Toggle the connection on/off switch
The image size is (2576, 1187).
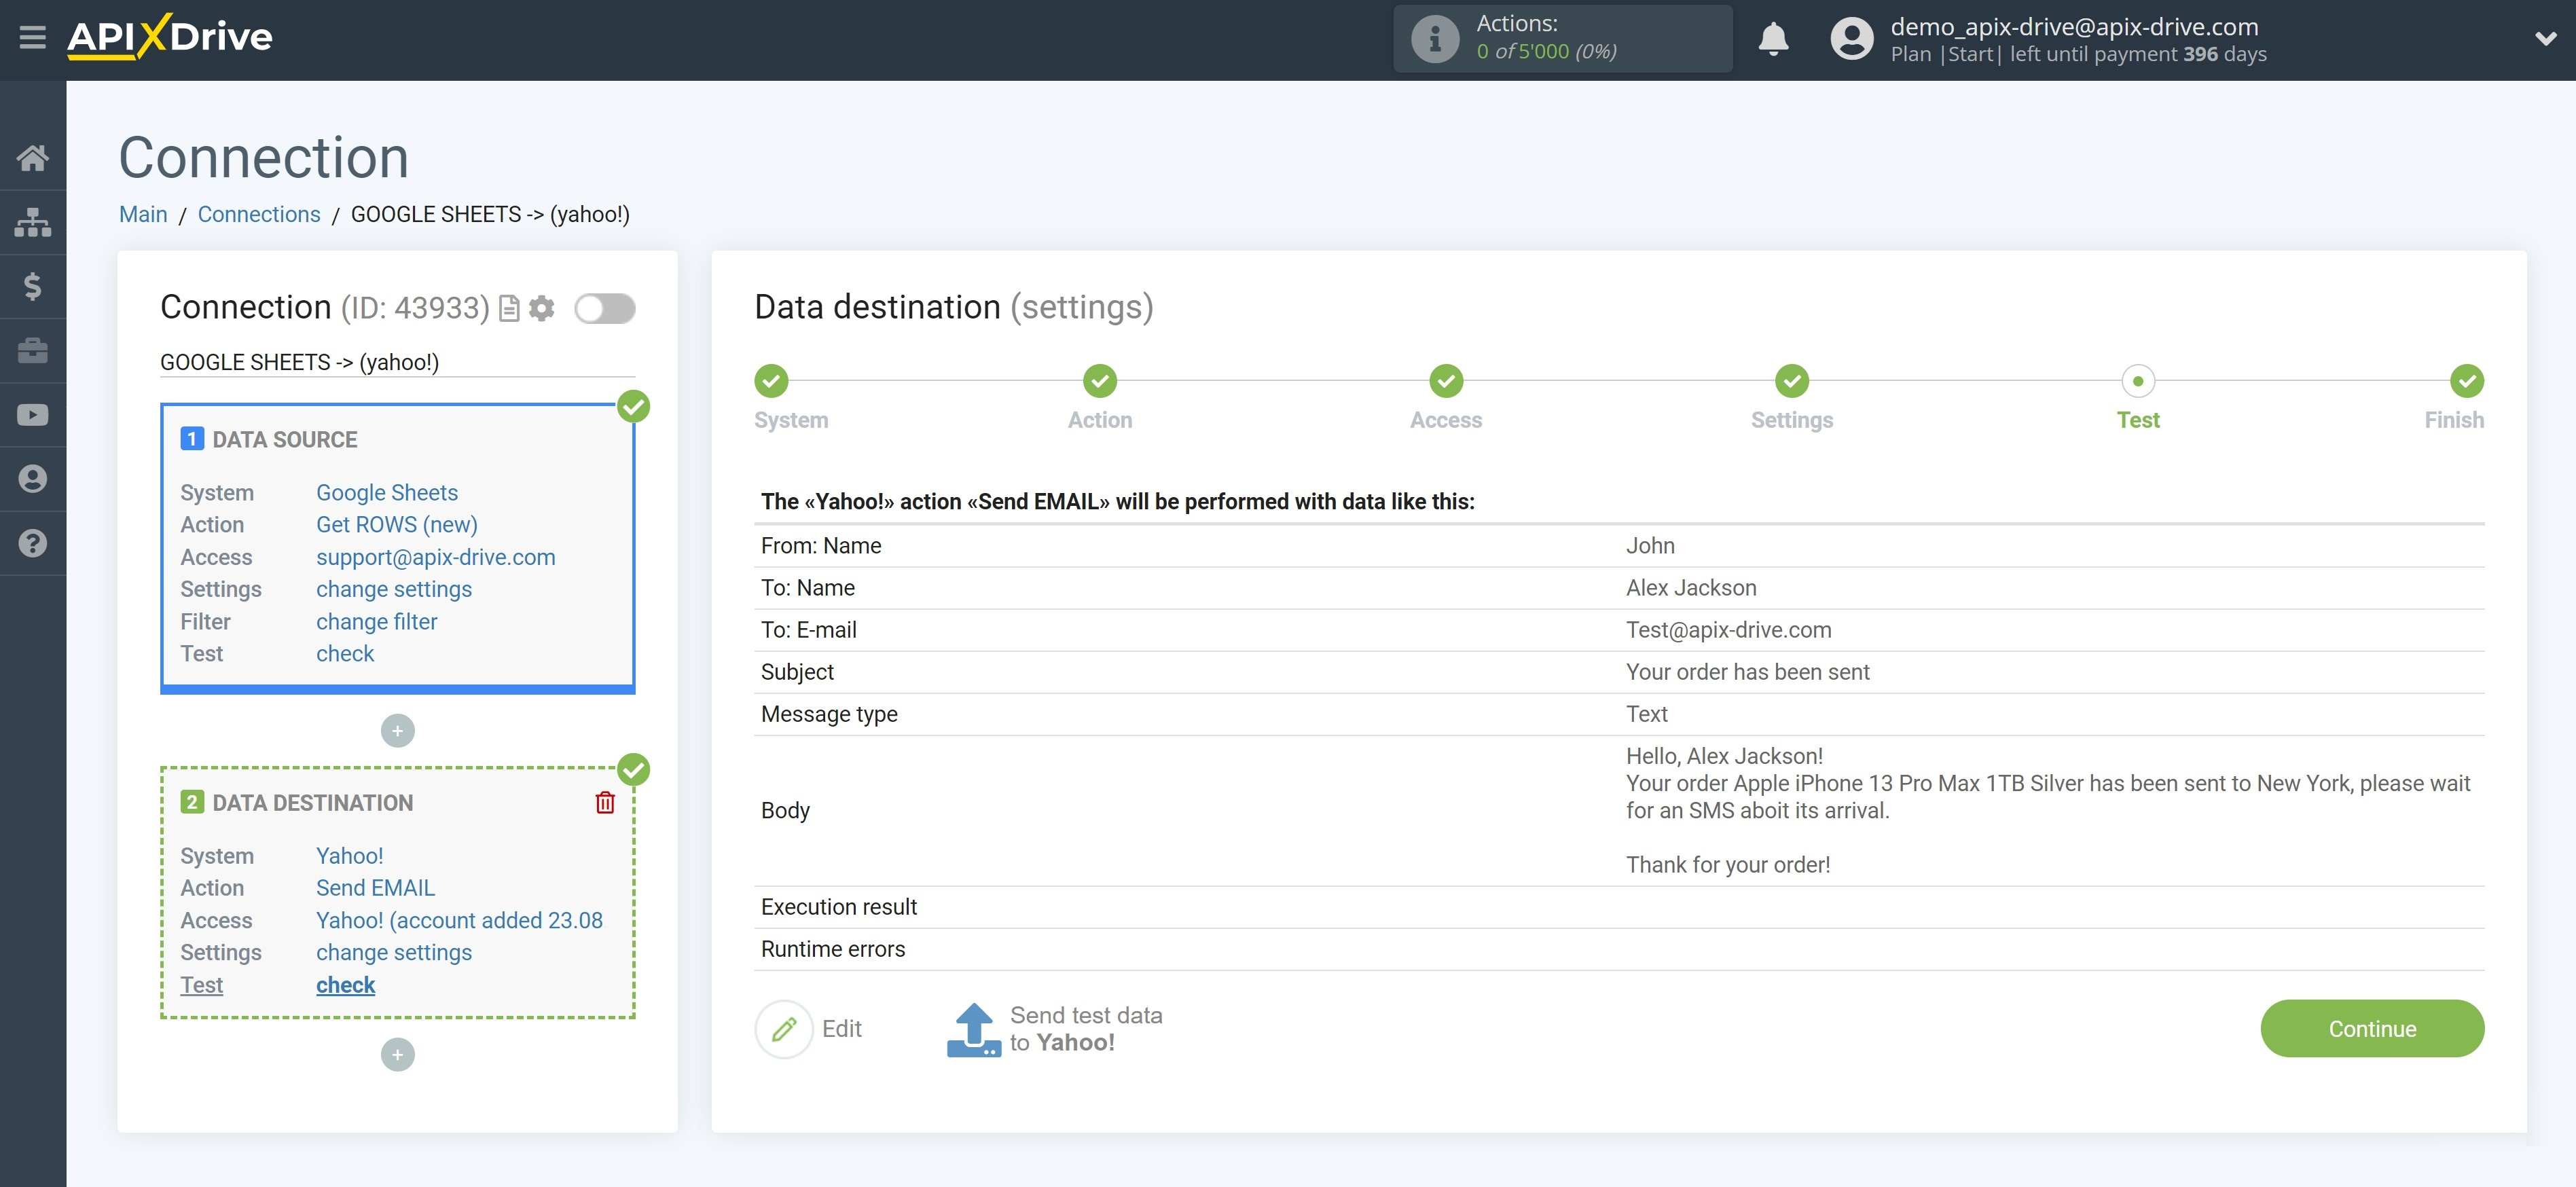[x=605, y=308]
